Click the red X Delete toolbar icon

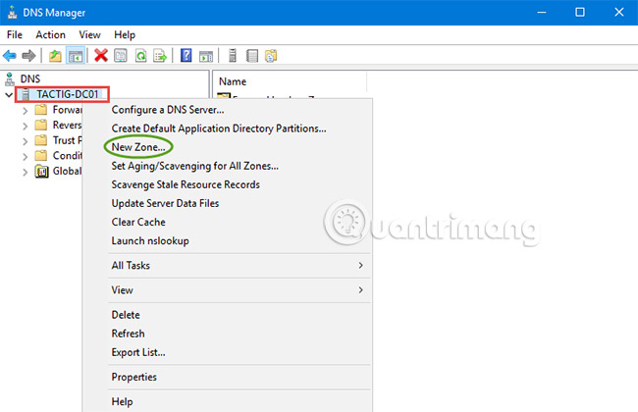(x=101, y=55)
